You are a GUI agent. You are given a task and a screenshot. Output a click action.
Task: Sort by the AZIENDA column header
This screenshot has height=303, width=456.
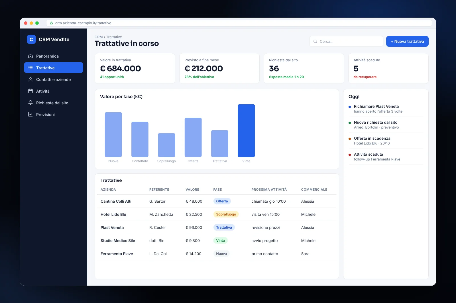108,190
